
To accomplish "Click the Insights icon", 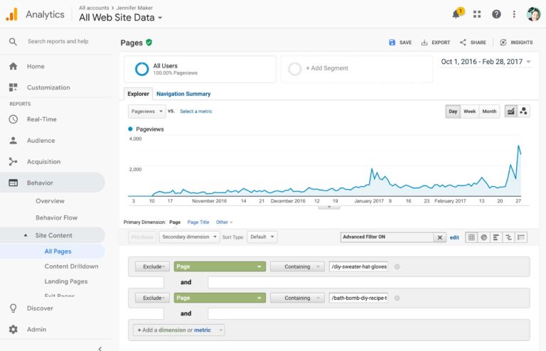I will 503,43.
